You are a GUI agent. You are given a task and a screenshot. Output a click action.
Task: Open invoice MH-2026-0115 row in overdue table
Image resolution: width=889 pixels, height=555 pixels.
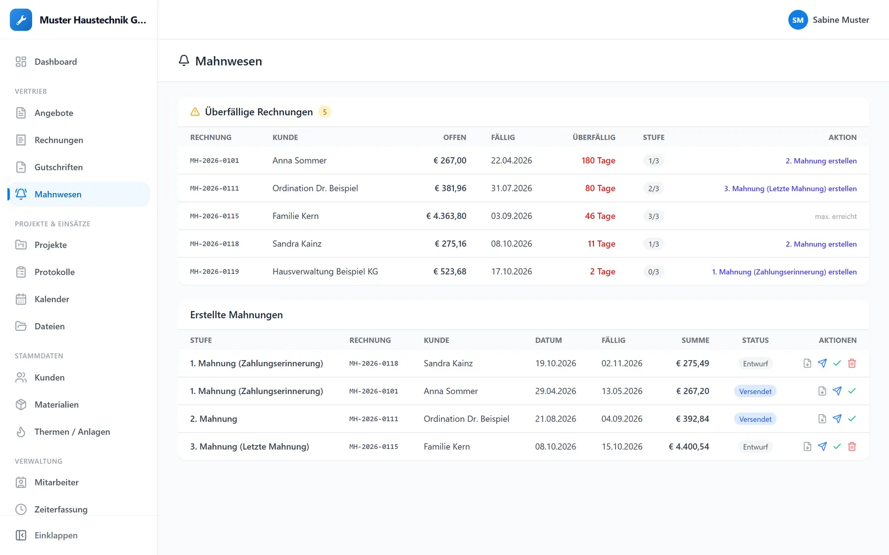click(523, 216)
